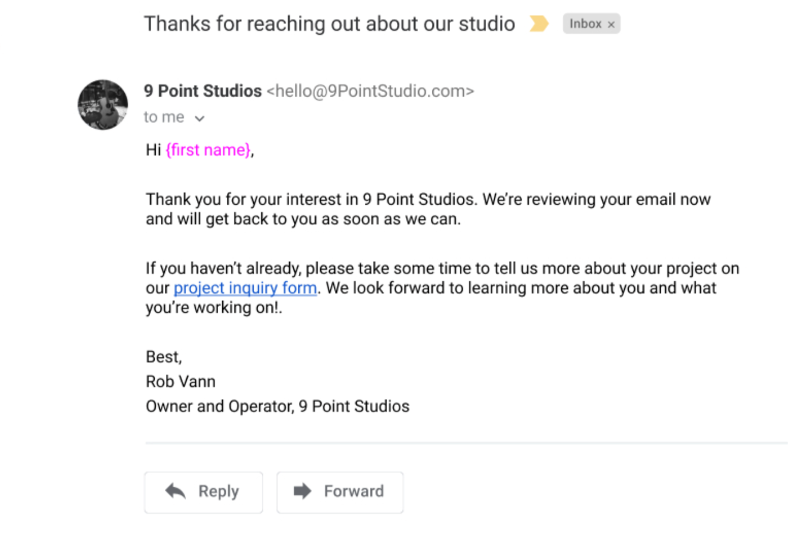Click the forward arrow icon
789x535 pixels.
(x=302, y=491)
